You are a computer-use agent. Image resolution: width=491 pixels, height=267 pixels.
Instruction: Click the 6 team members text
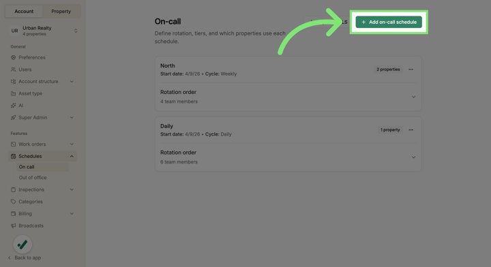[179, 162]
